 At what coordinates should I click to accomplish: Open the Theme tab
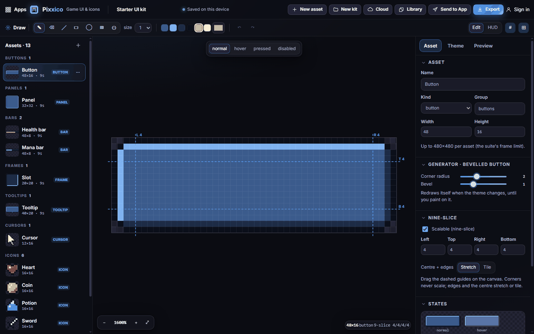[x=456, y=46]
